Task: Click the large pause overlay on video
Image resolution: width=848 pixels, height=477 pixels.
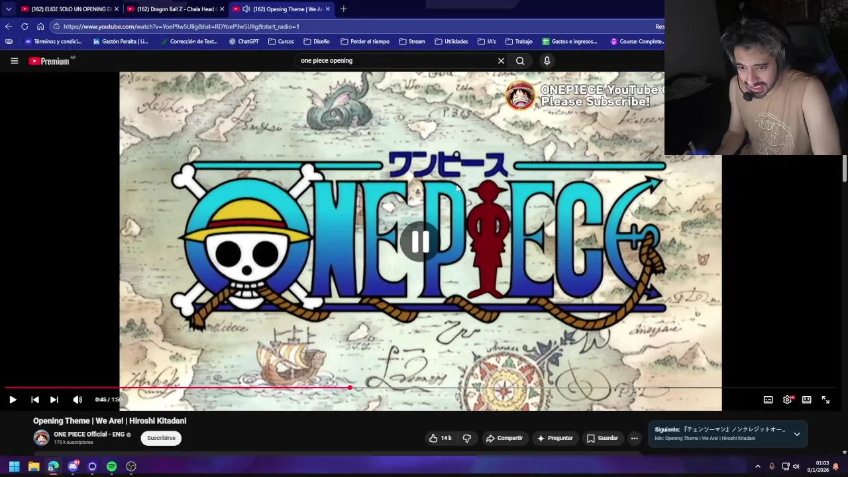Action: click(x=420, y=242)
